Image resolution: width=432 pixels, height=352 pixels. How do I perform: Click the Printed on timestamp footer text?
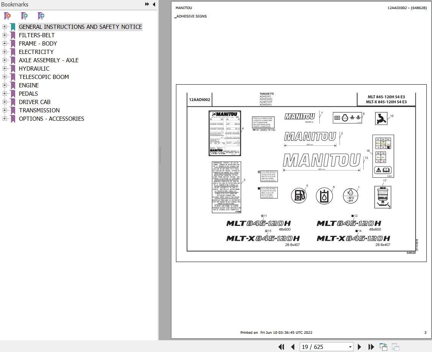click(x=276, y=332)
